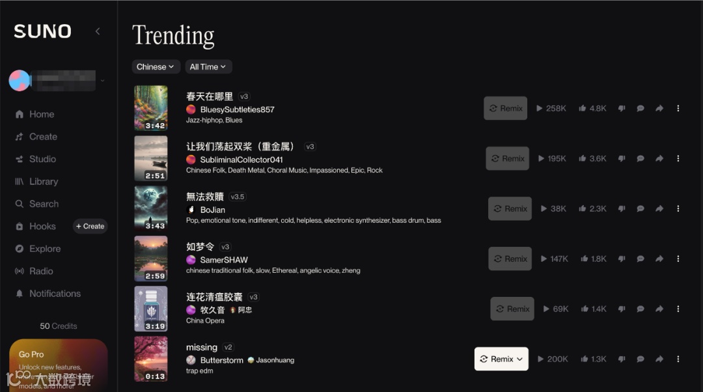
Task: Collapse the sidebar with the arrow icon
Action: click(x=98, y=31)
